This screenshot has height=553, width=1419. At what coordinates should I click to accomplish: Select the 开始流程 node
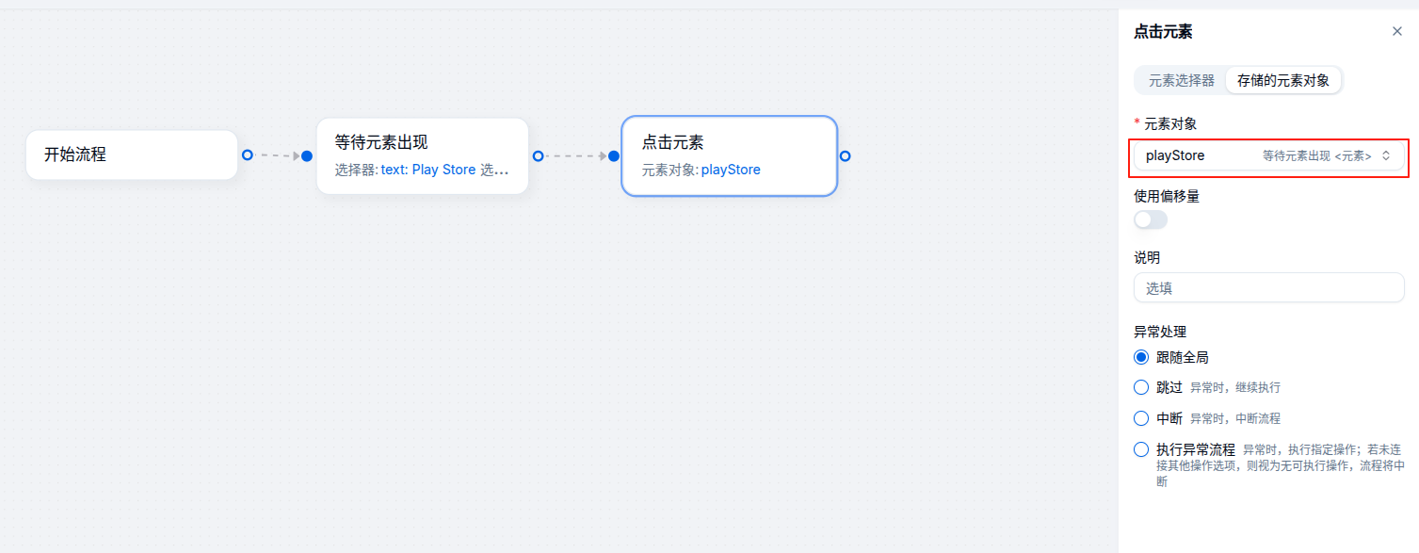click(x=132, y=155)
